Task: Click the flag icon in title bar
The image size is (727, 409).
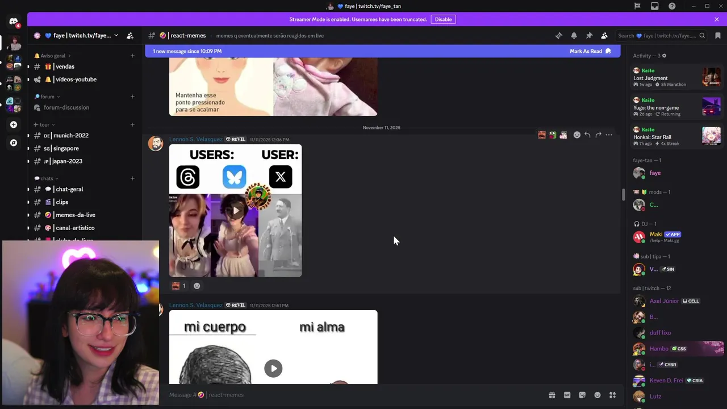Action: pos(637,6)
